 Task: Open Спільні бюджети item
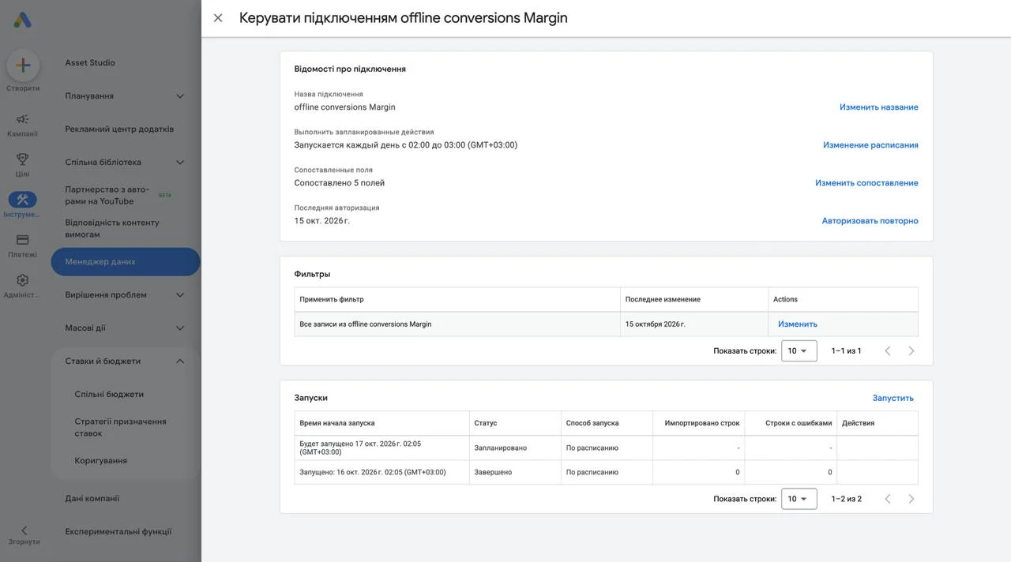pyautogui.click(x=109, y=395)
